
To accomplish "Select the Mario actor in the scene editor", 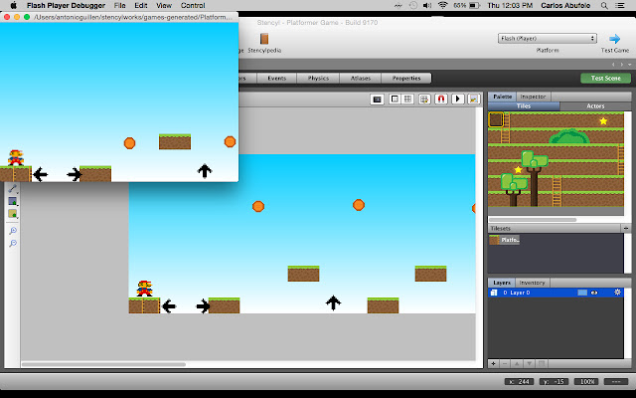I will (x=144, y=289).
